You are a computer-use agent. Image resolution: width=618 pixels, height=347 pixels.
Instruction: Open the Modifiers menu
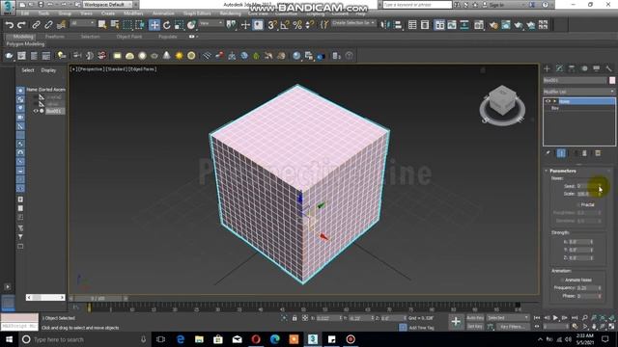tap(133, 13)
